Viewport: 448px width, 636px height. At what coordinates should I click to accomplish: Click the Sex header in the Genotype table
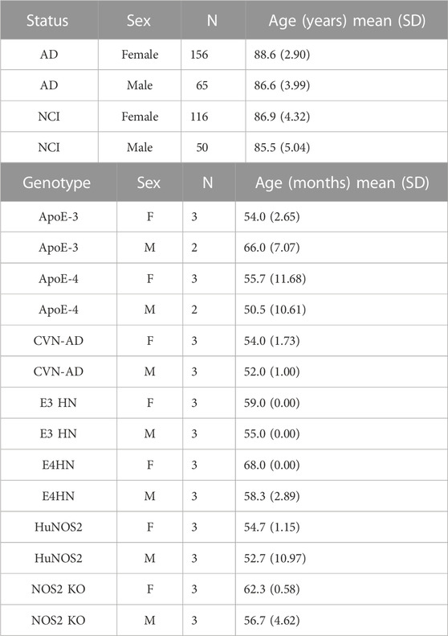tap(149, 183)
